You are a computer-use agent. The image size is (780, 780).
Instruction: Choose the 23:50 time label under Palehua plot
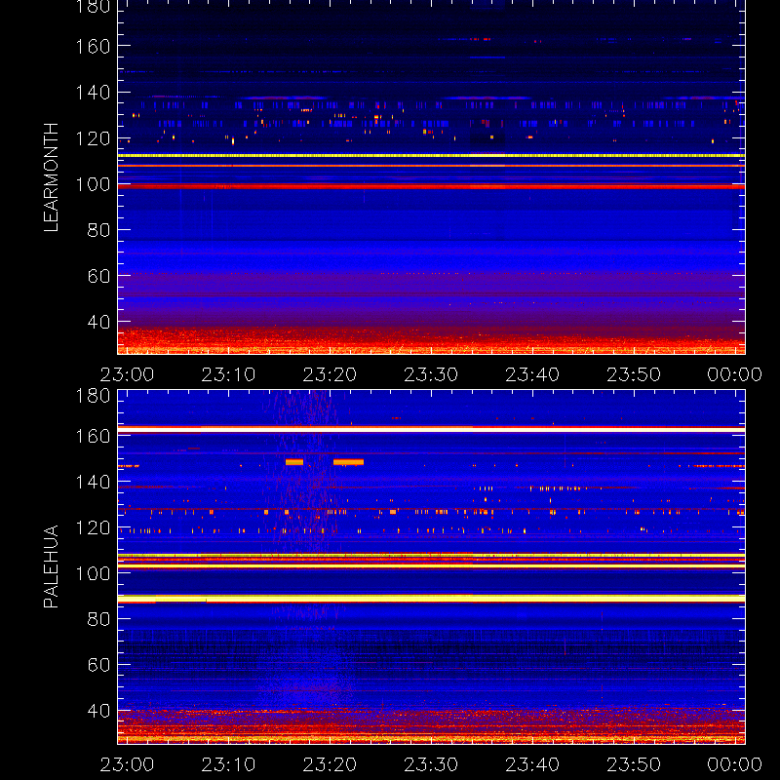point(634,764)
